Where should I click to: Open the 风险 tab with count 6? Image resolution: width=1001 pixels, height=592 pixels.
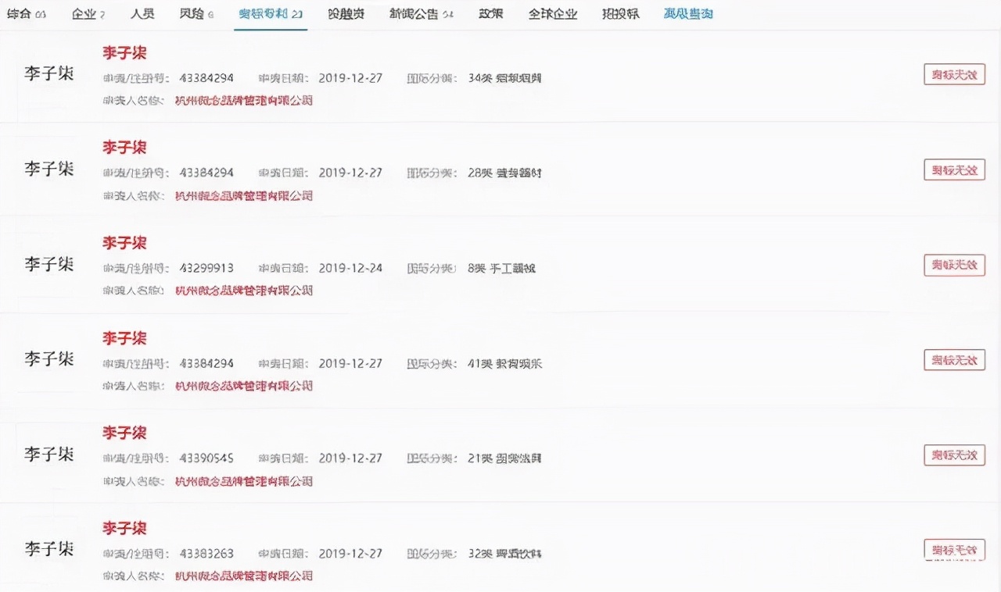pos(196,14)
